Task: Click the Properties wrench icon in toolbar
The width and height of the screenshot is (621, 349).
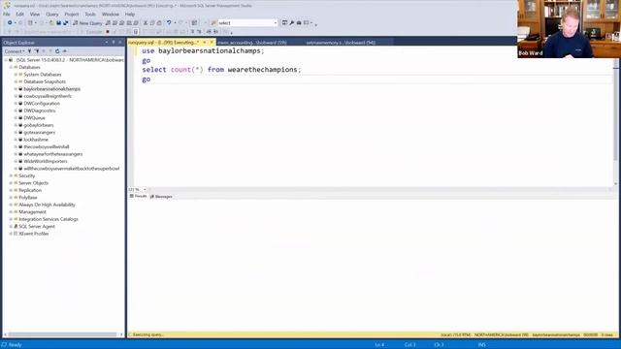Action: coord(291,23)
